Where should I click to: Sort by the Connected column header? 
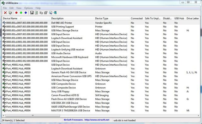pos(137,19)
